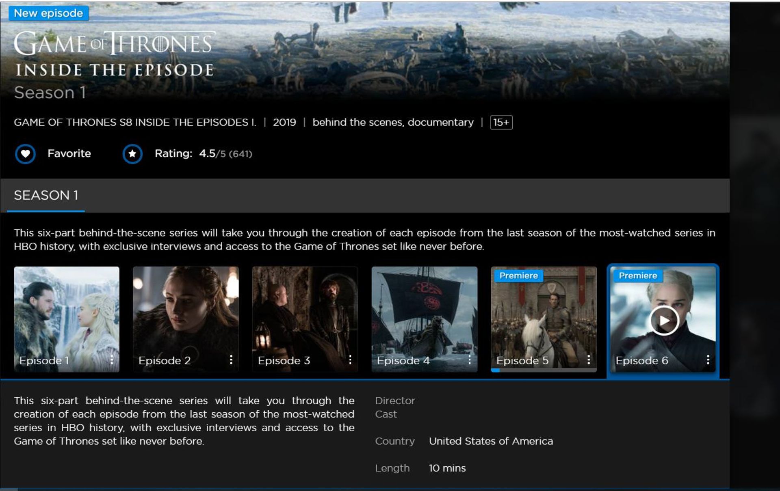Click the Favorite label
The height and width of the screenshot is (491, 780).
(69, 153)
